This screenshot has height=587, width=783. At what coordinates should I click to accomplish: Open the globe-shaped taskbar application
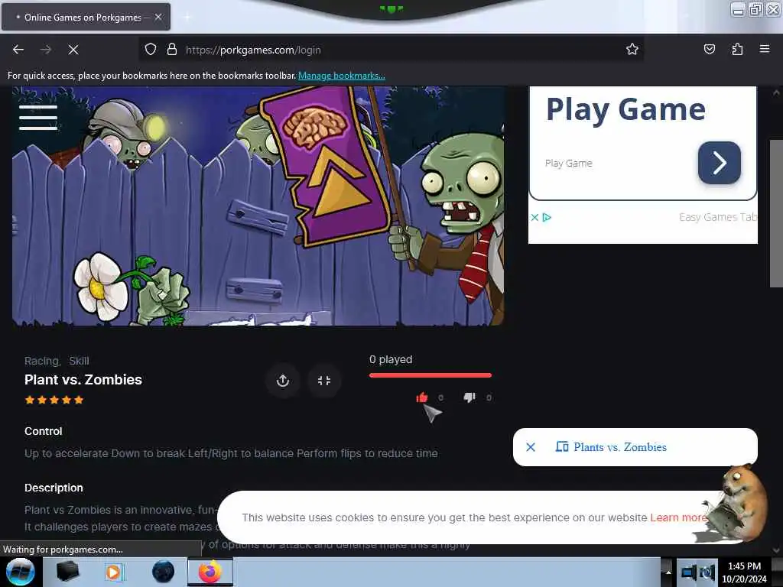coord(163,572)
